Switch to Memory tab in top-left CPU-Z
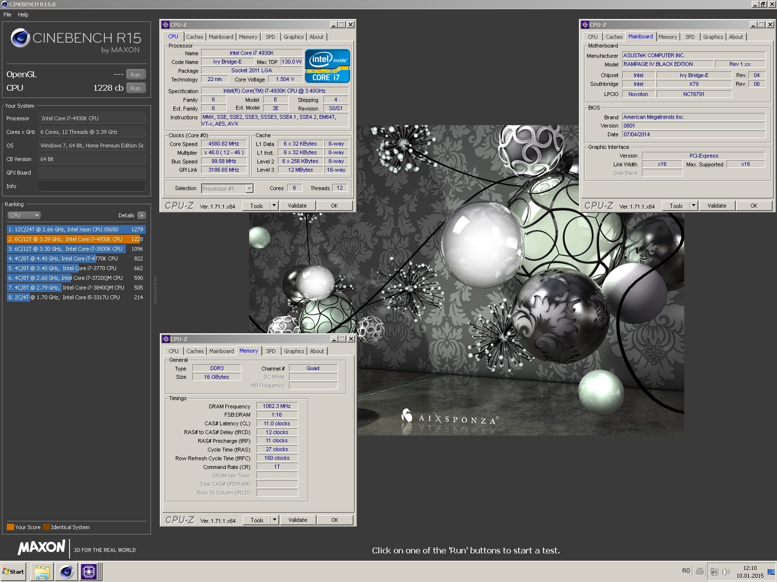Screen dimensions: 777x582 (x=248, y=37)
